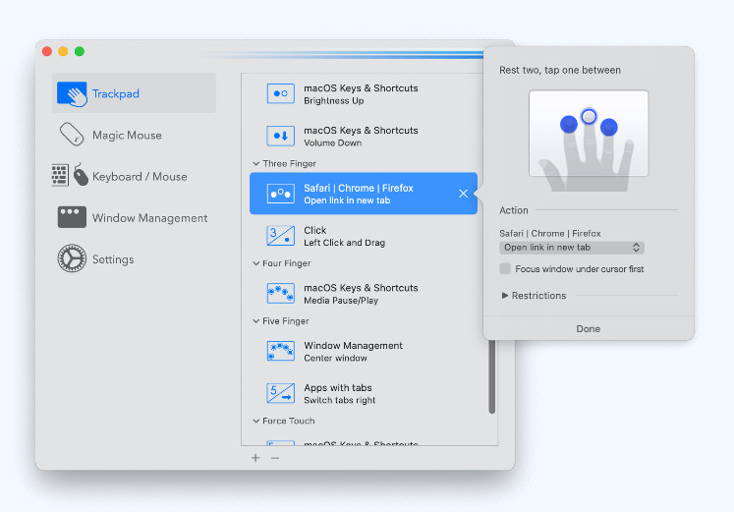Click the gesture list scrollbar

(x=492, y=376)
